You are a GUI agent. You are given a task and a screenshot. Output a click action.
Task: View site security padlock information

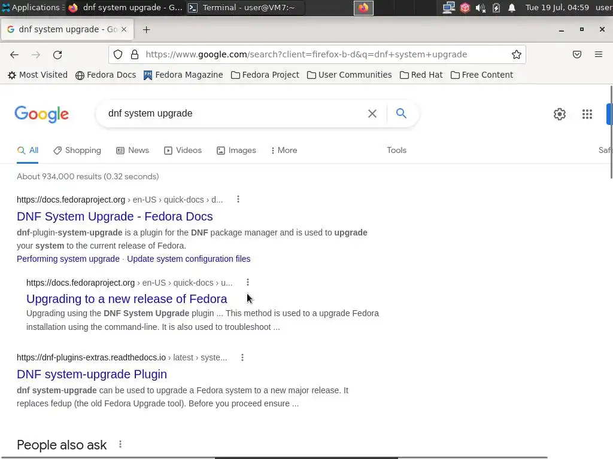(135, 54)
